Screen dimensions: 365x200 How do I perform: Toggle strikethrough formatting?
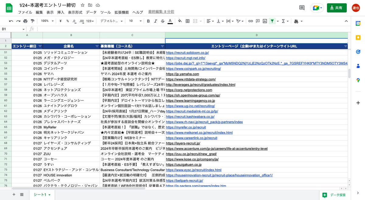click(163, 21)
